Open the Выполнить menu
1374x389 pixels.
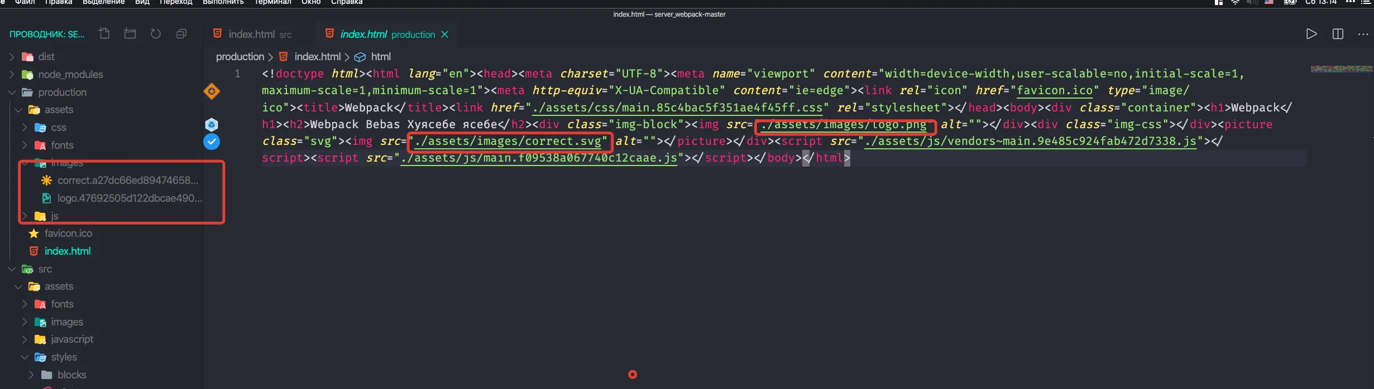click(223, 2)
